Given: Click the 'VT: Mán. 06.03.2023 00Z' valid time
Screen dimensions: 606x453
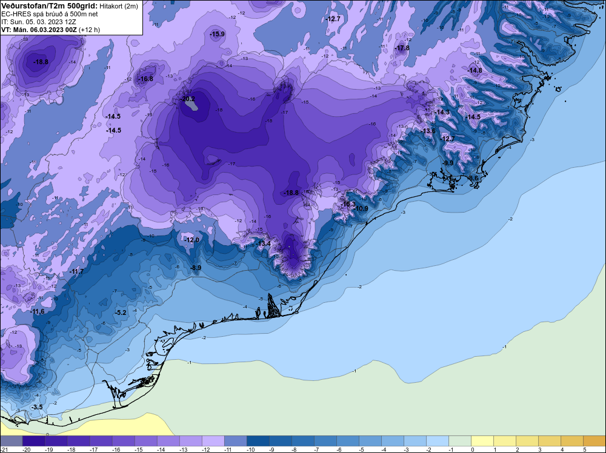Looking at the screenshot, I should (39, 30).
